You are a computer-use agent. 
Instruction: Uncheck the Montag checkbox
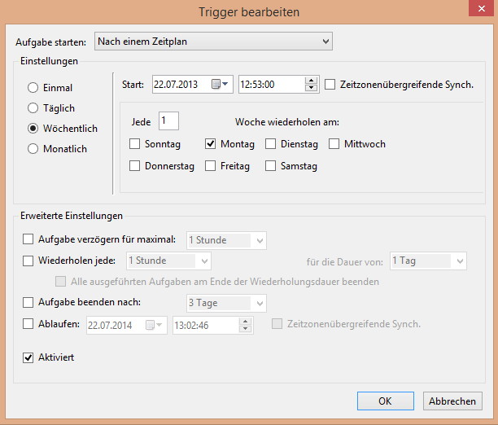(210, 143)
